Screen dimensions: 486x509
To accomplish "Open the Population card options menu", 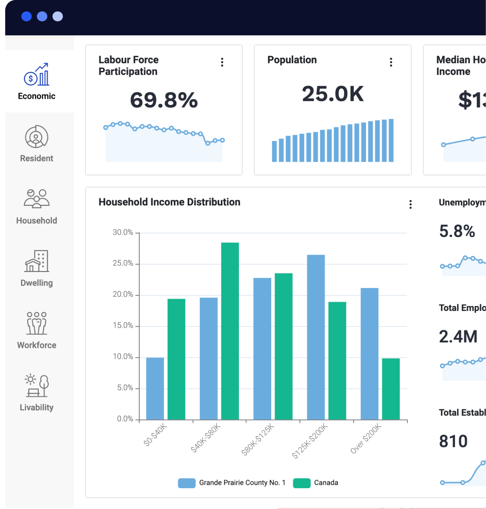I will coord(391,62).
